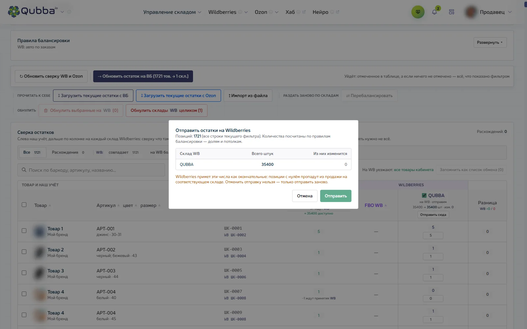The width and height of the screenshot is (527, 329).
Task: Check the row checkbox for APT-004 белый 40
Action: 24,294
